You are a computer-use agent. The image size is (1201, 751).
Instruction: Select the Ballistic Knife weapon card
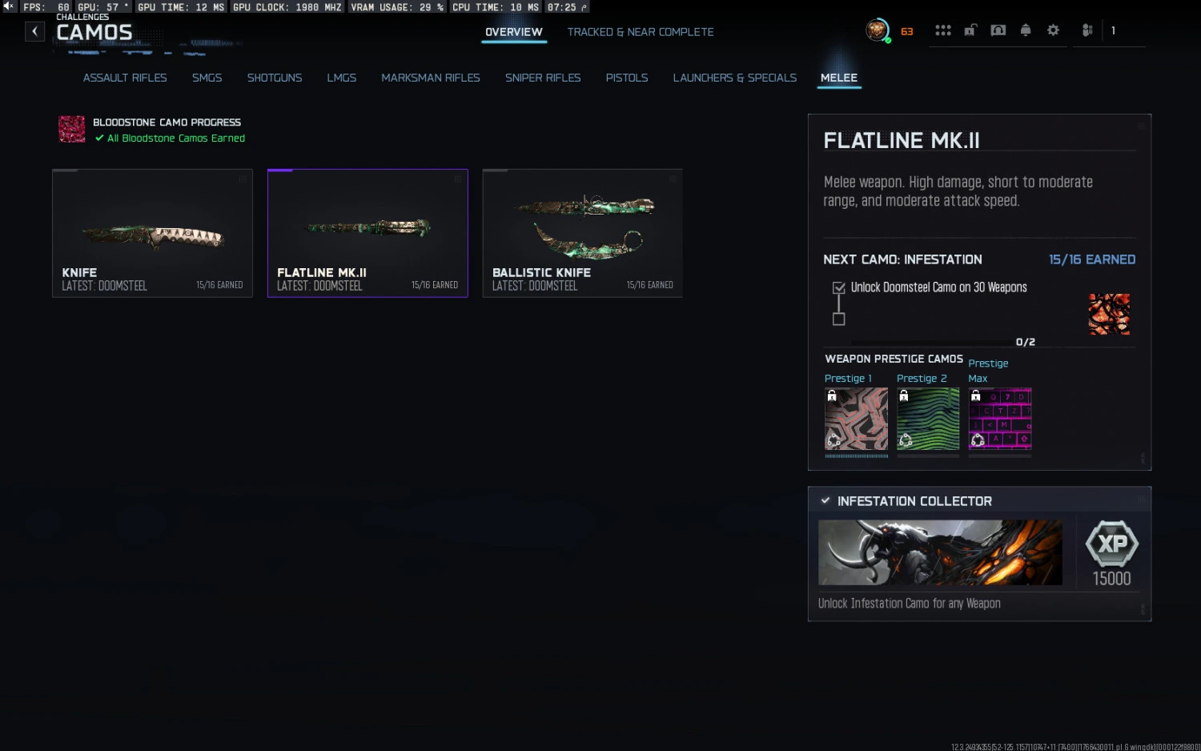click(x=583, y=233)
